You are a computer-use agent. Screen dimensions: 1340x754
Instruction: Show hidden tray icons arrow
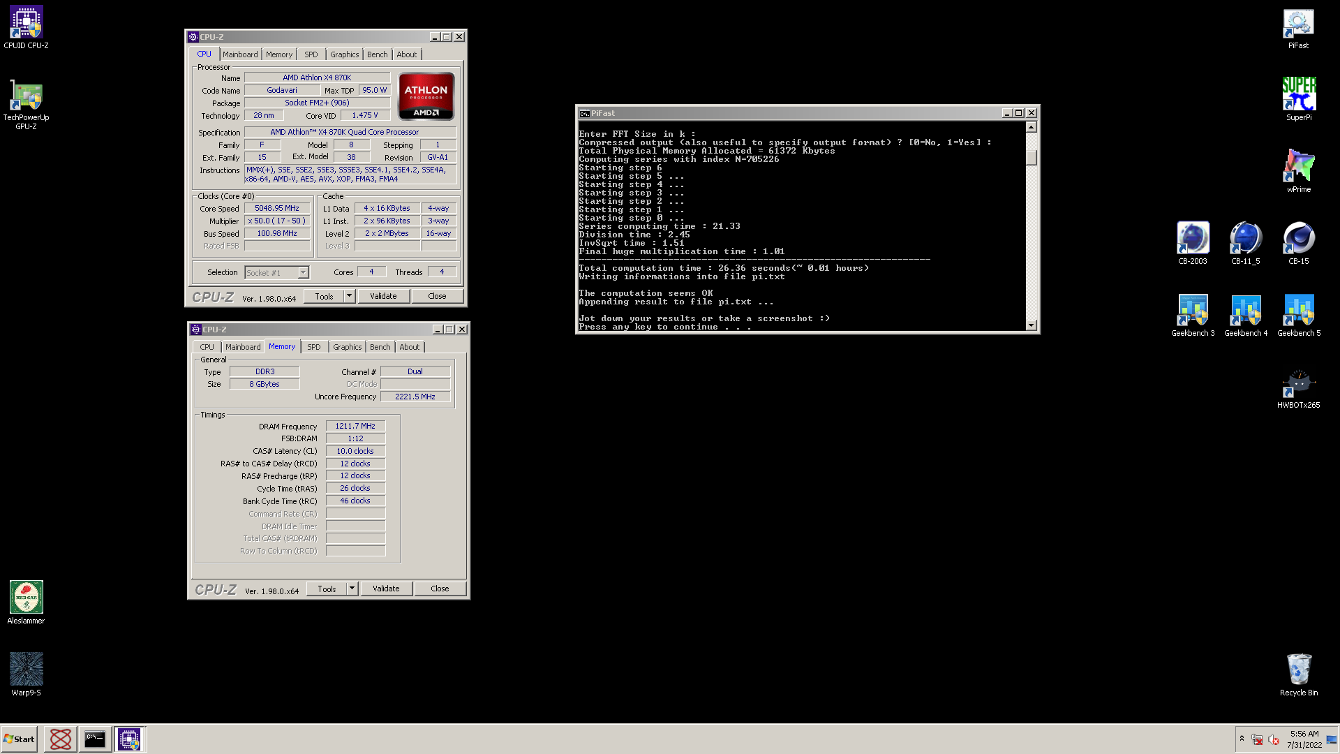coord(1242,739)
